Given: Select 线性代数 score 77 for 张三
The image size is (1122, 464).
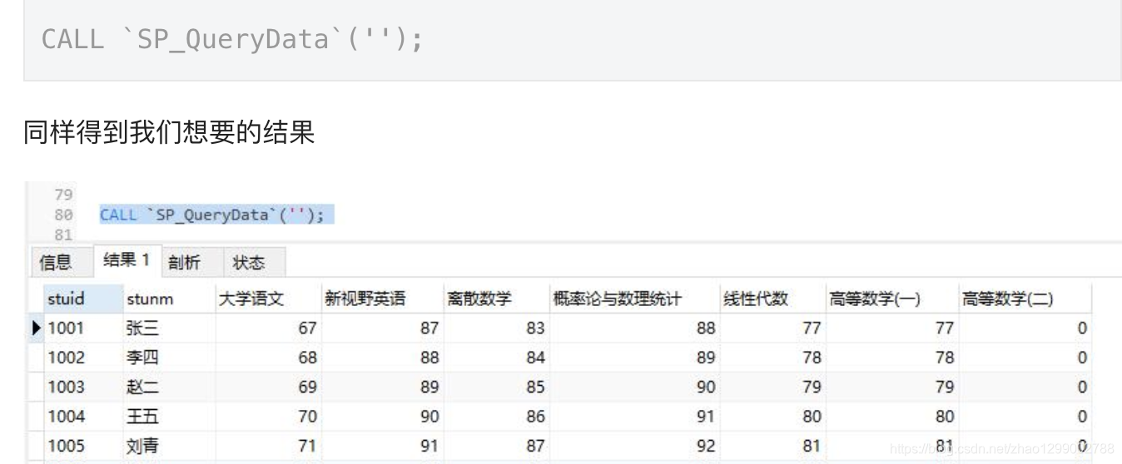Looking at the screenshot, I should click(772, 328).
